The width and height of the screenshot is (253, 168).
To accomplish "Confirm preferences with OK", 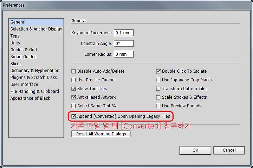I will click(x=195, y=150).
